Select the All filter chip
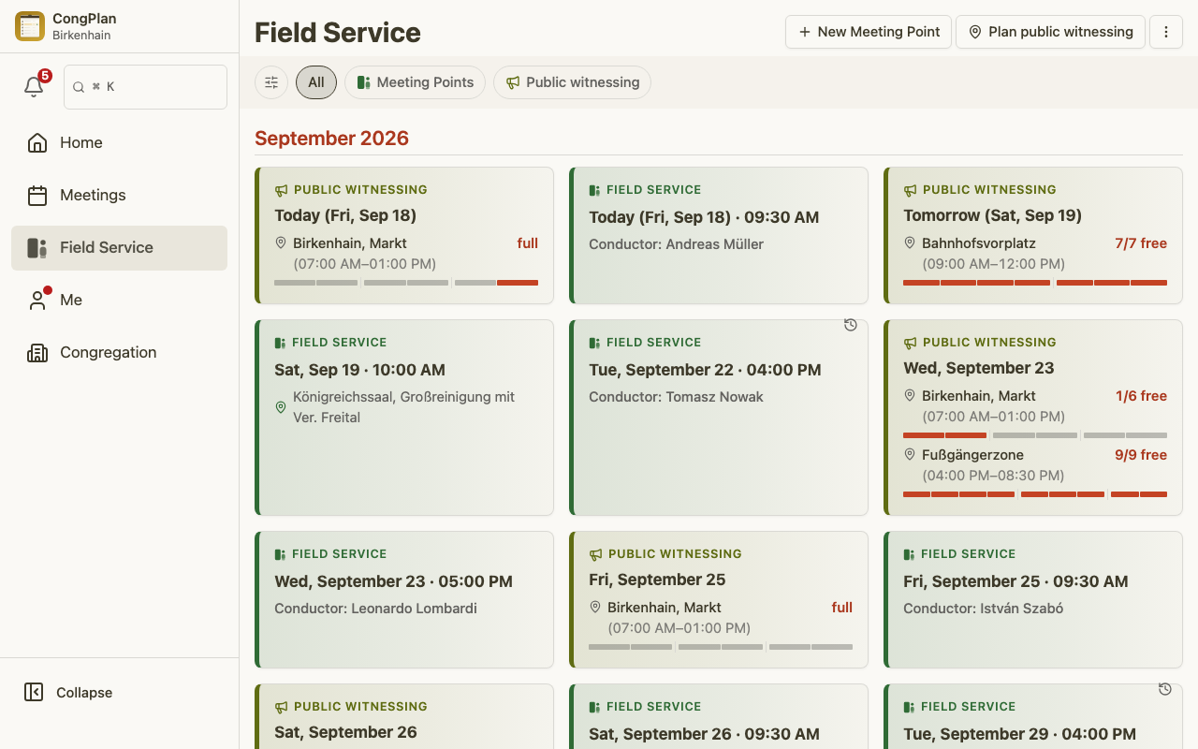Screen dimensions: 1198x749 316,82
